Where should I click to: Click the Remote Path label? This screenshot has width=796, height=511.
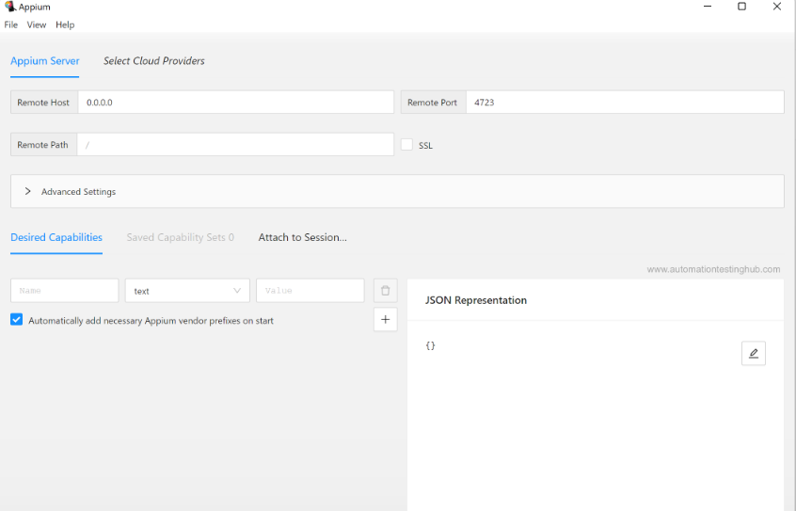[x=42, y=145]
